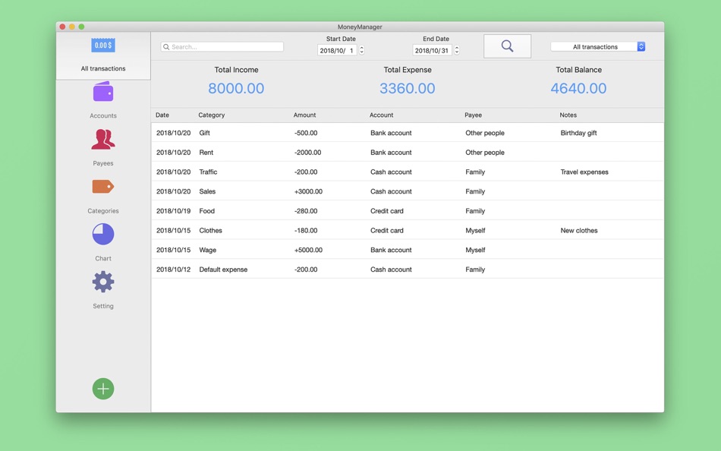Select the Food category cell

click(x=207, y=211)
